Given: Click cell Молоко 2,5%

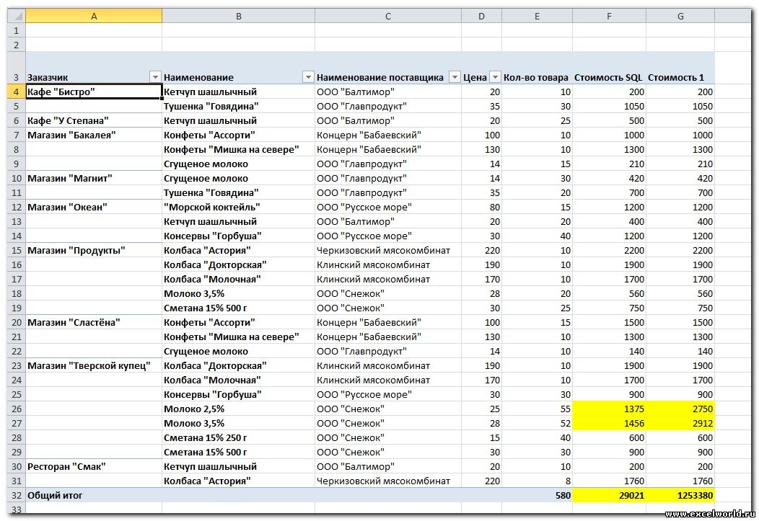Looking at the screenshot, I should coord(238,409).
